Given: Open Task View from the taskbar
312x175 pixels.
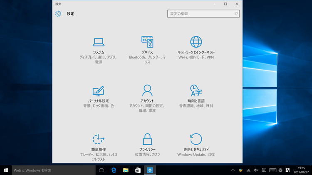Looking at the screenshot, I should coord(101,170).
